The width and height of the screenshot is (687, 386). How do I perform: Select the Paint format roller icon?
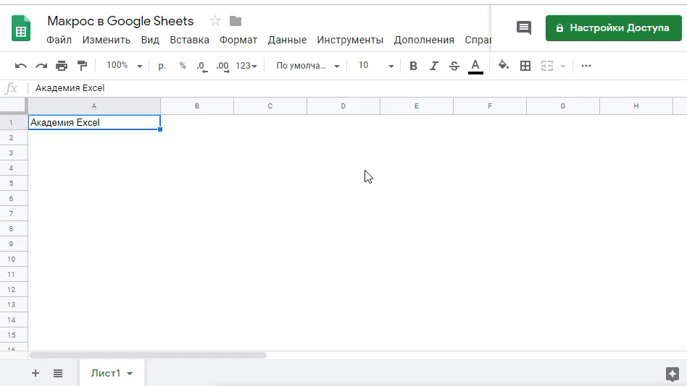(x=82, y=66)
